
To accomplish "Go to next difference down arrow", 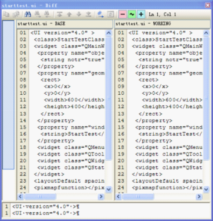I will (79, 15).
